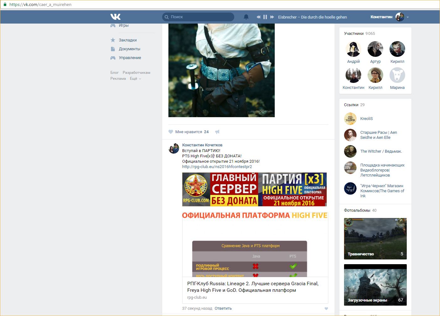The image size is (440, 316).
Task: Click the Управление gamepad icon
Action: pos(113,58)
